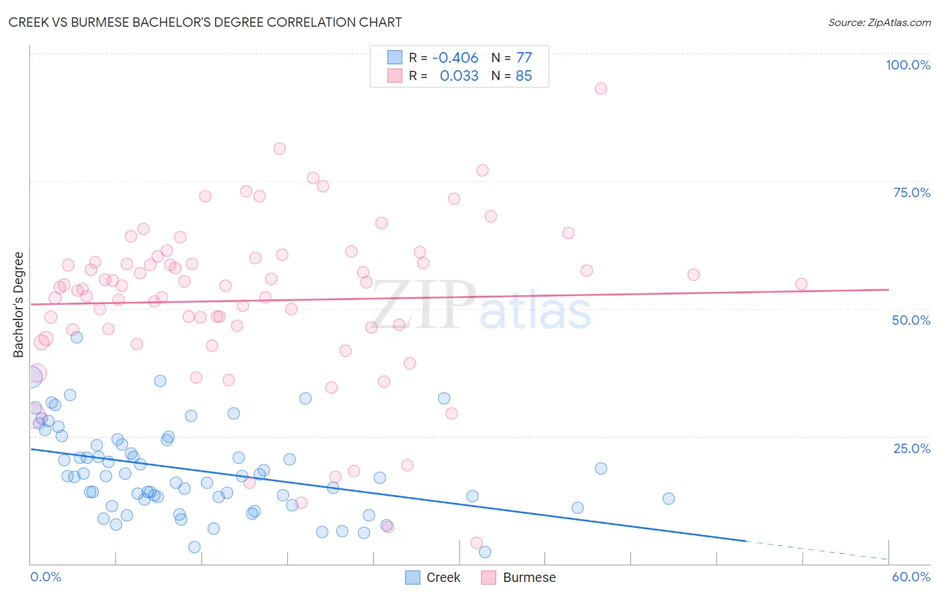Click the blue Creek swatch beside R = -0.406
The width and height of the screenshot is (939, 596).
(x=395, y=57)
